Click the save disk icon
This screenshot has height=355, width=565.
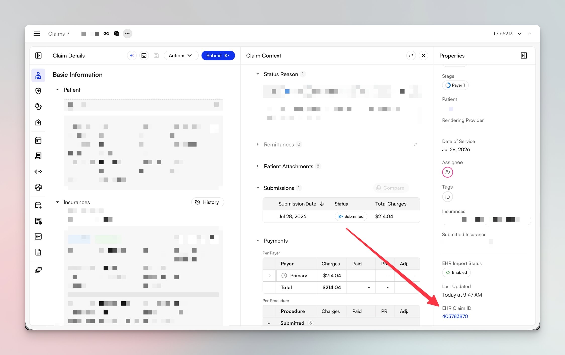[156, 55]
